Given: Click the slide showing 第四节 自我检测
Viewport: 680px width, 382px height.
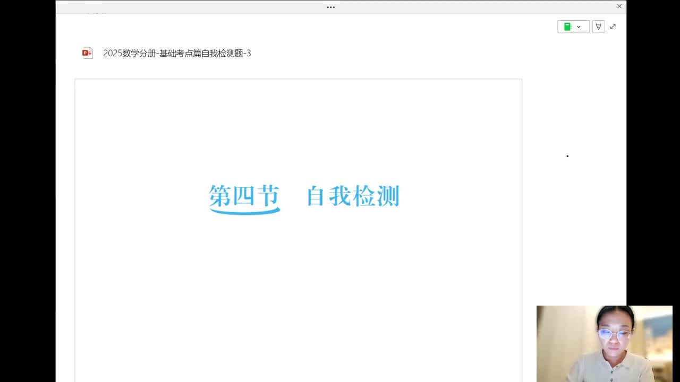Looking at the screenshot, I should (298, 230).
